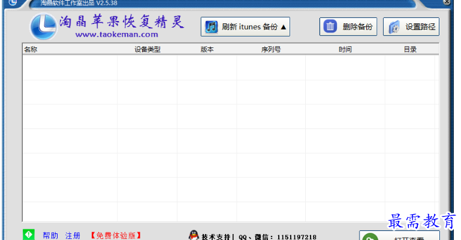The image size is (461, 240).
Task: Open the www.taokeman.com website link
Action: point(117,34)
